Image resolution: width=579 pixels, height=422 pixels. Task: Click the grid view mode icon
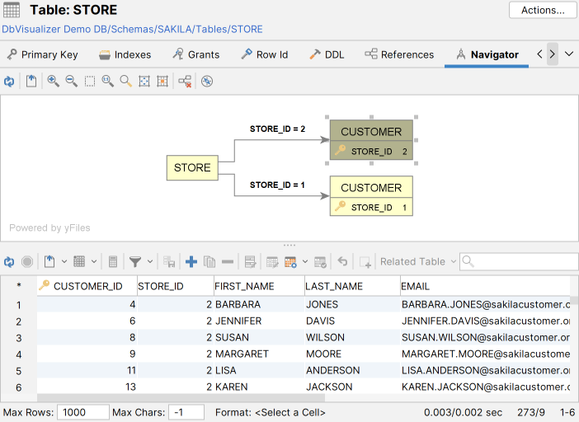click(x=79, y=261)
